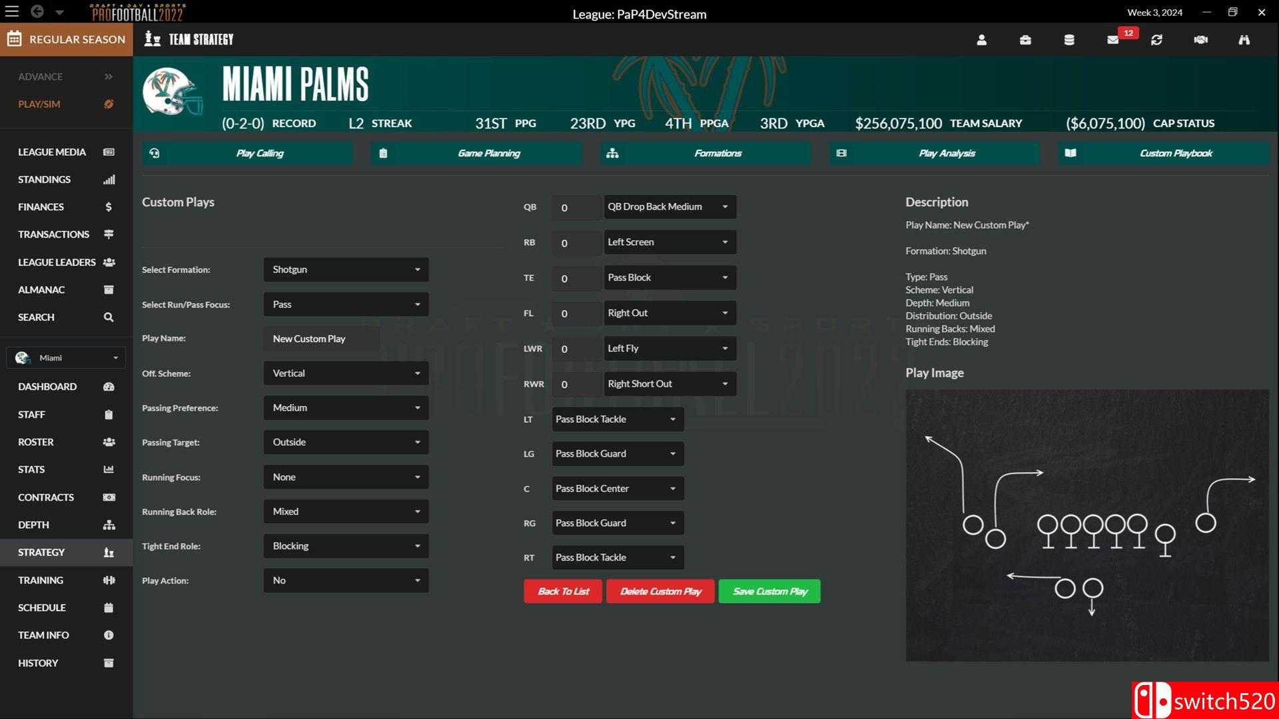The width and height of the screenshot is (1279, 719).
Task: Click the handshake trade icon
Action: click(1200, 40)
